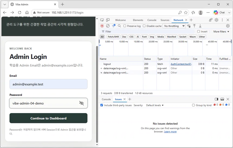Screen dimensions: 233x148
Task: Open the DevTools settings gear
Action: 216,20
